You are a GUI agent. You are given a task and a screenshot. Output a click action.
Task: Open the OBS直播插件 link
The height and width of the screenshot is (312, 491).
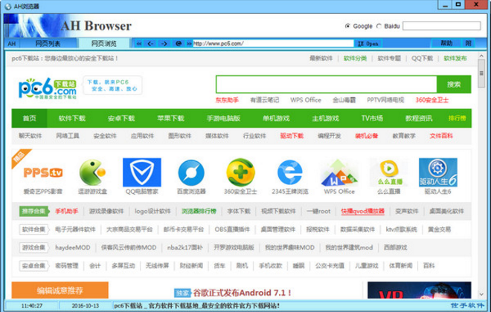tap(232, 229)
